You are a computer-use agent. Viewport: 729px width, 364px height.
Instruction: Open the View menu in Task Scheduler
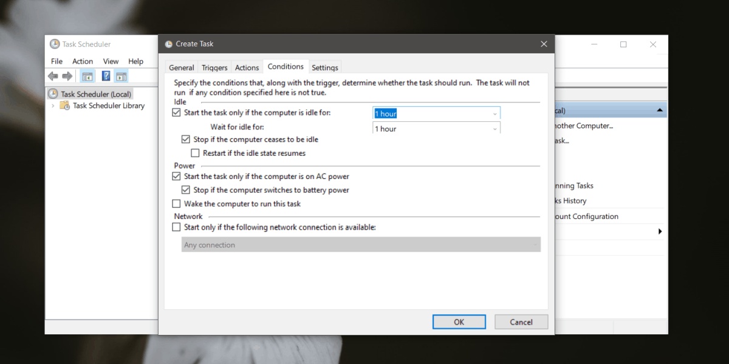pyautogui.click(x=111, y=61)
